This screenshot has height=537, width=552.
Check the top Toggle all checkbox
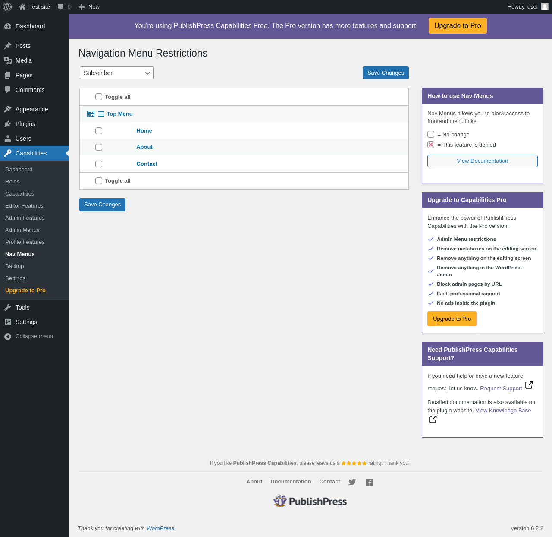point(99,97)
